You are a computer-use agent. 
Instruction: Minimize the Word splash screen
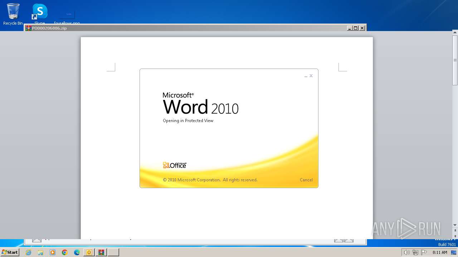click(306, 76)
